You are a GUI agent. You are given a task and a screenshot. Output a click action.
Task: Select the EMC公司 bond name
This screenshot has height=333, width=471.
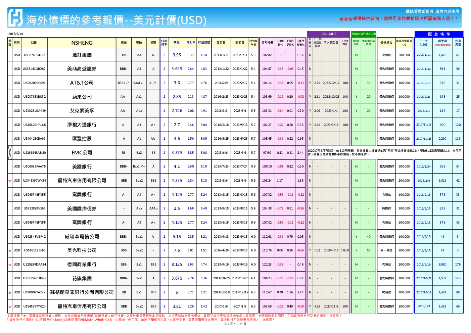coord(82,153)
